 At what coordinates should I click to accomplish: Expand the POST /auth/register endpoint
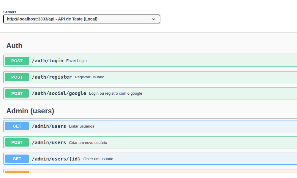[150, 77]
